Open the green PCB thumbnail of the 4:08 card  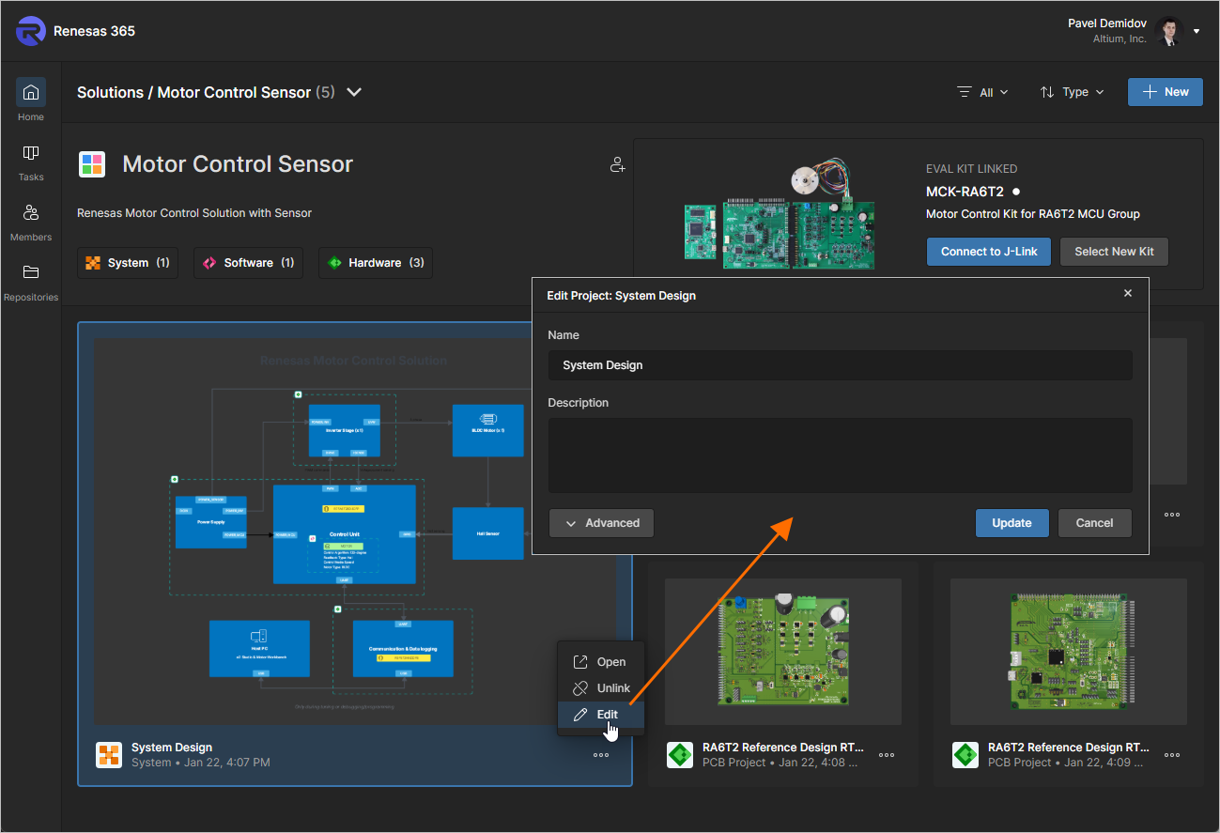783,652
